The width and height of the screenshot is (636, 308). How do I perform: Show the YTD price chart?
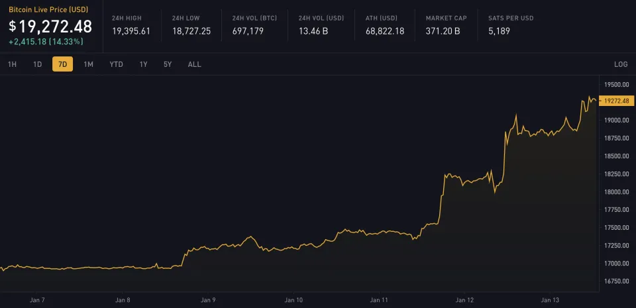(x=116, y=64)
